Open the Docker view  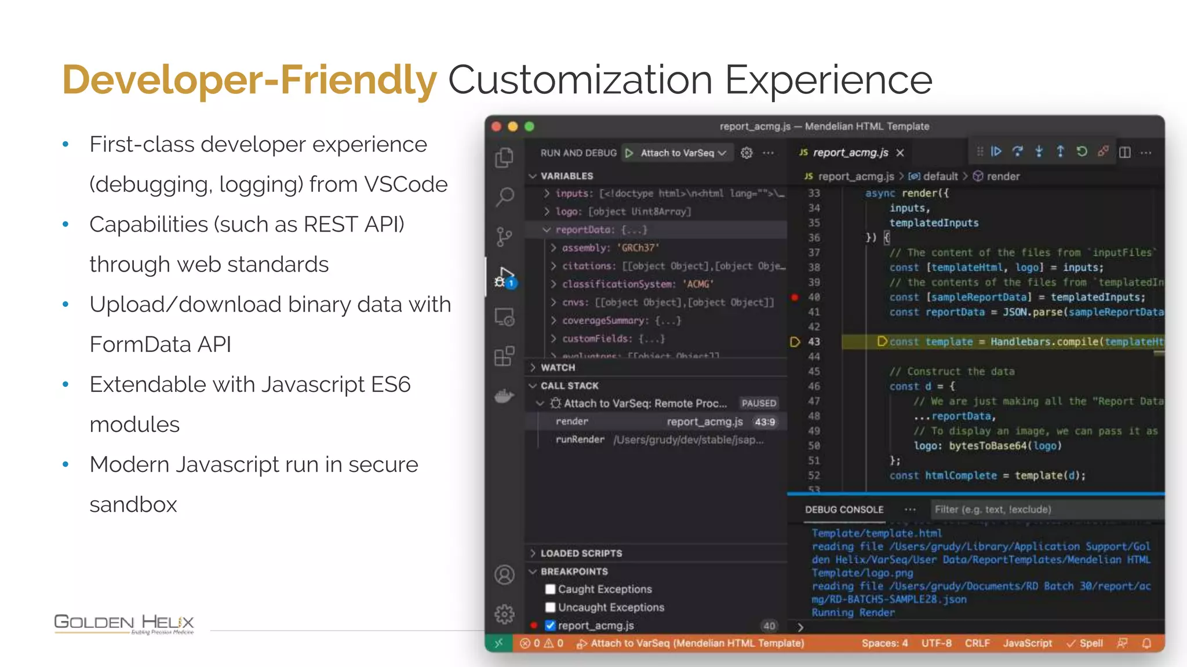pyautogui.click(x=504, y=396)
